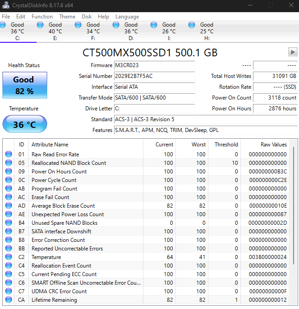Open the Help menu

tap(103, 17)
